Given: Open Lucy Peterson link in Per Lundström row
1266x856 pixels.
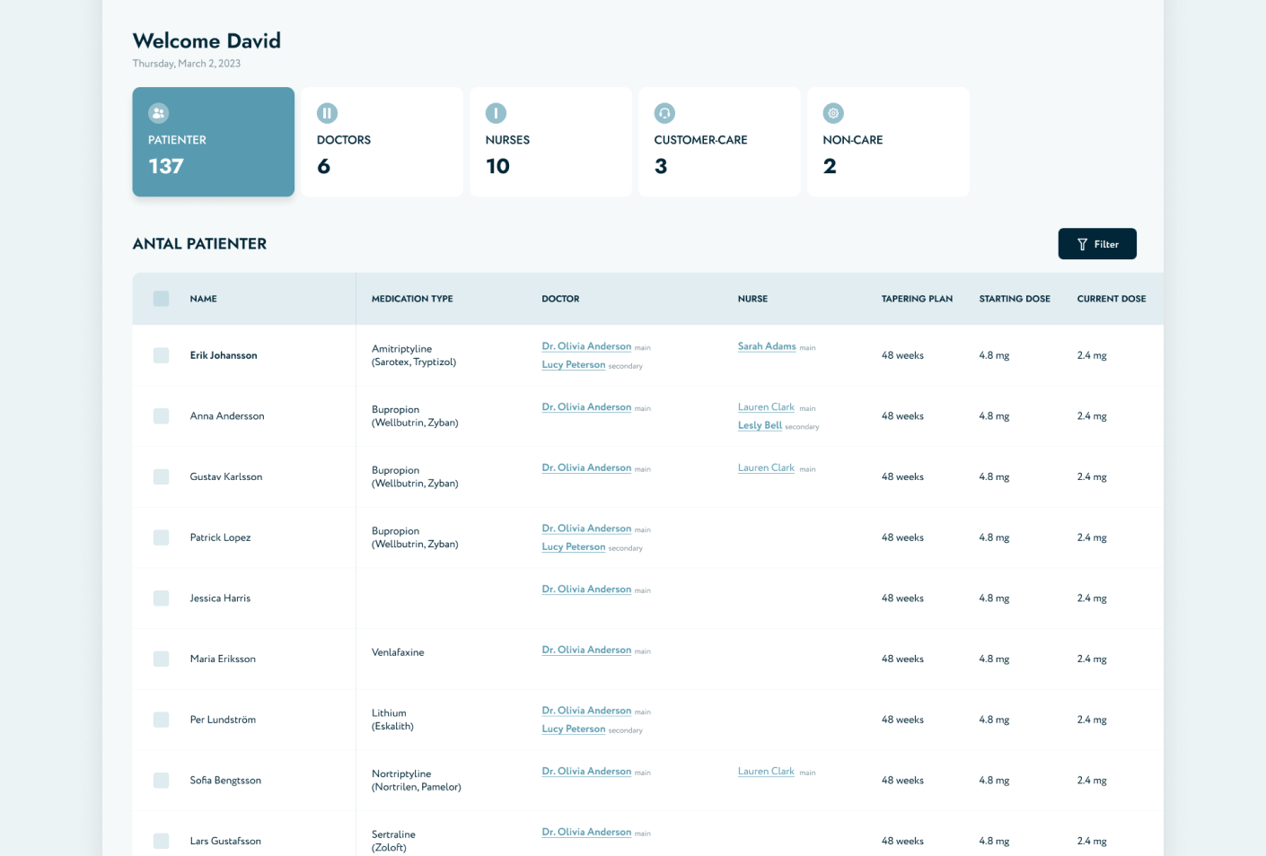Looking at the screenshot, I should point(574,729).
